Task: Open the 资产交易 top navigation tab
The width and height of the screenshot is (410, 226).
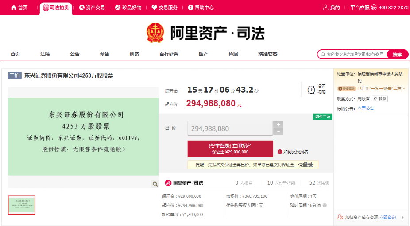Action: (92, 8)
